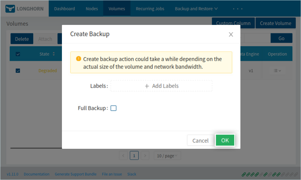Confirm backup with OK button

tap(225, 140)
